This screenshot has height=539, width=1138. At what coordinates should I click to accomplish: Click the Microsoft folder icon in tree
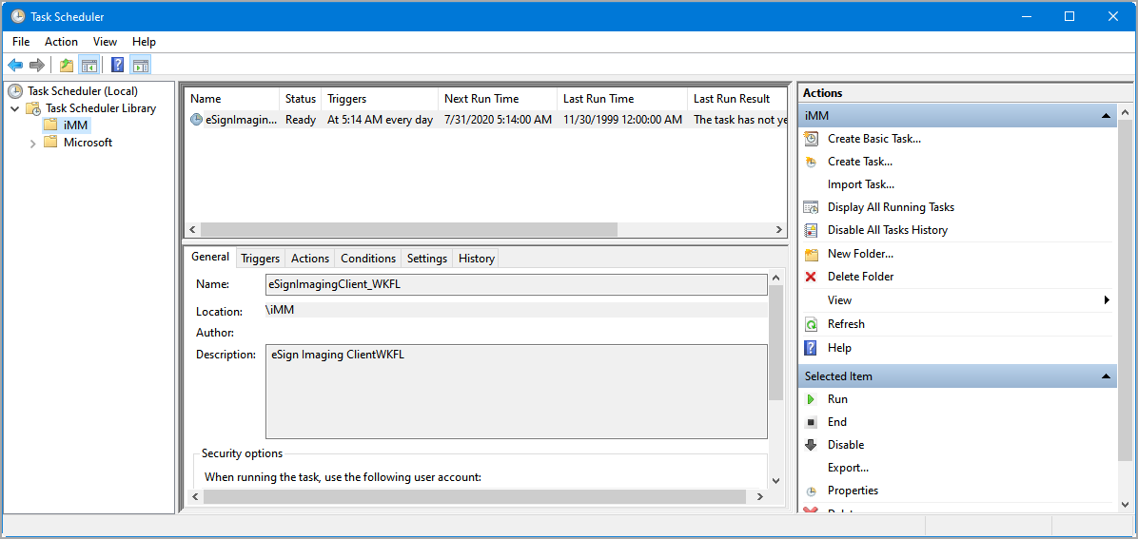tap(50, 143)
